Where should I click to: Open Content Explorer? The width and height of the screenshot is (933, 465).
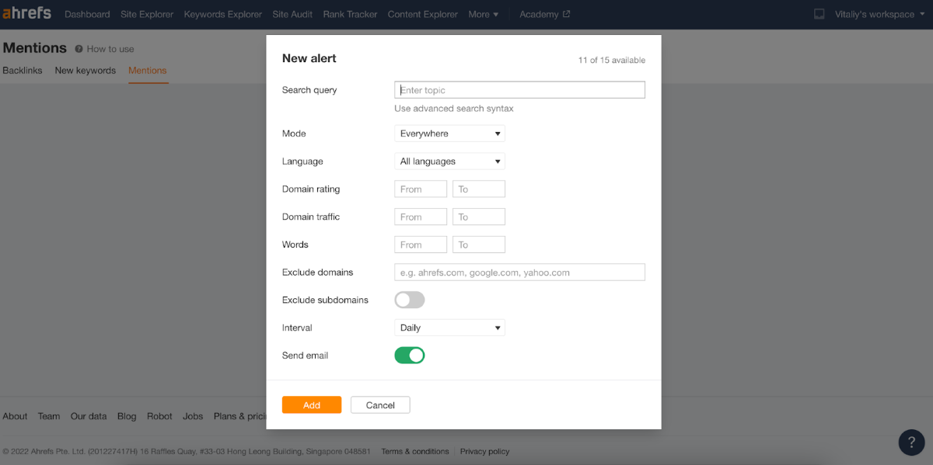[x=423, y=14]
